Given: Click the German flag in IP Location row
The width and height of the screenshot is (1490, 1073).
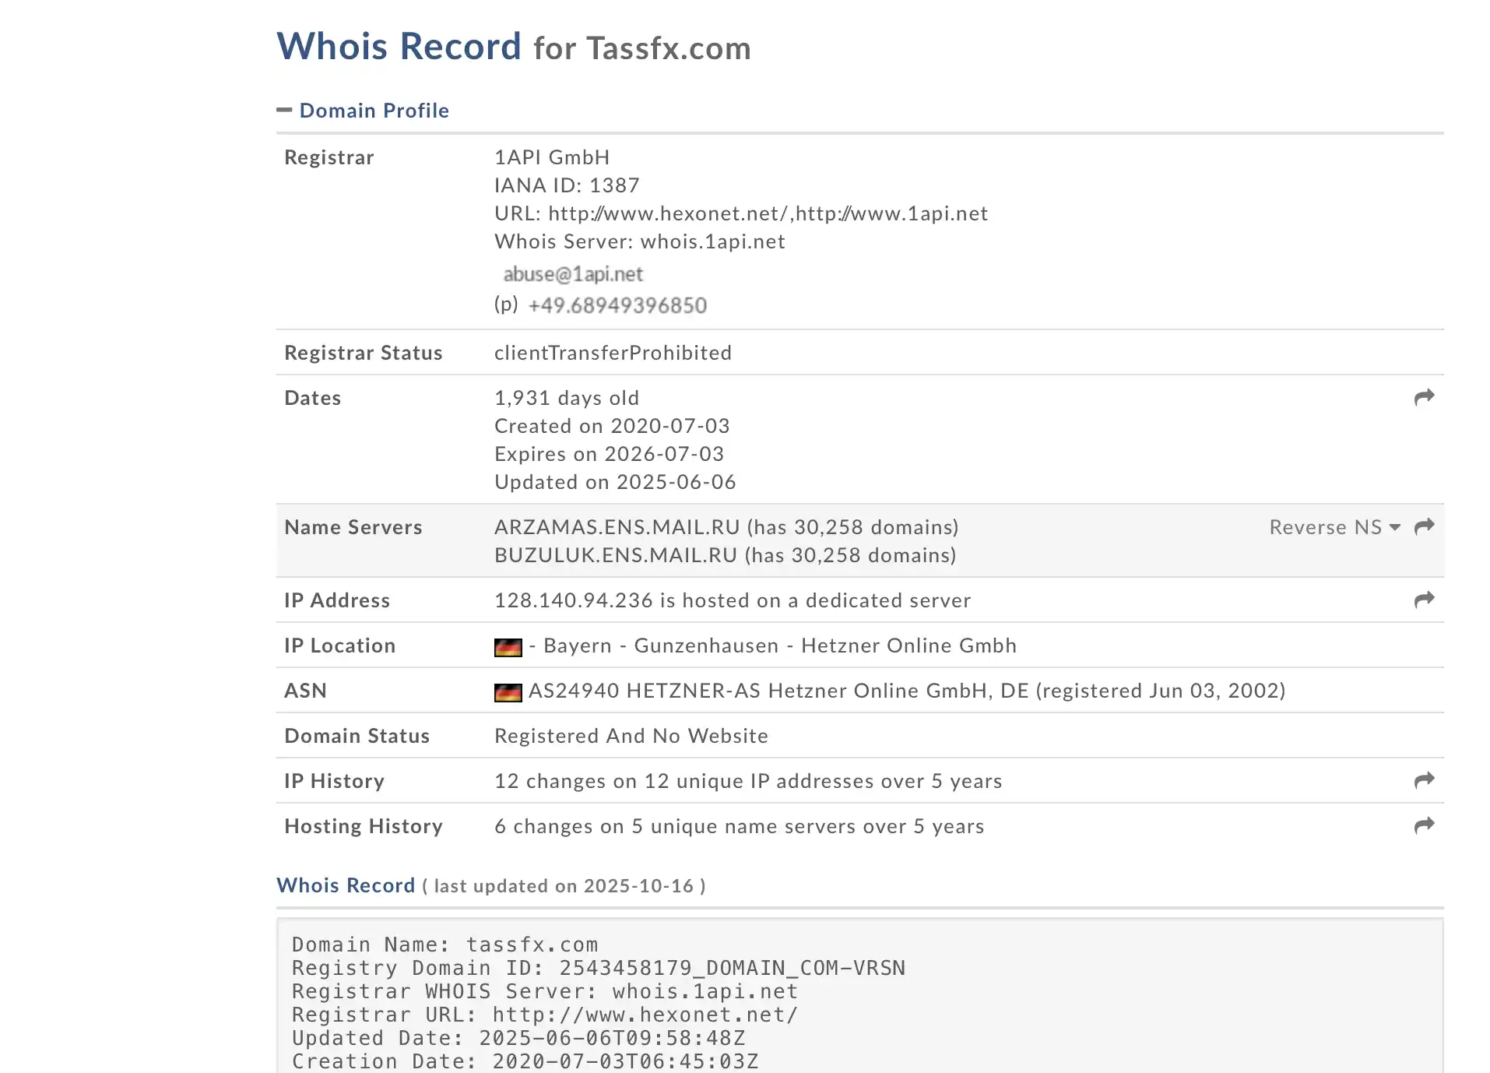Looking at the screenshot, I should [508, 647].
